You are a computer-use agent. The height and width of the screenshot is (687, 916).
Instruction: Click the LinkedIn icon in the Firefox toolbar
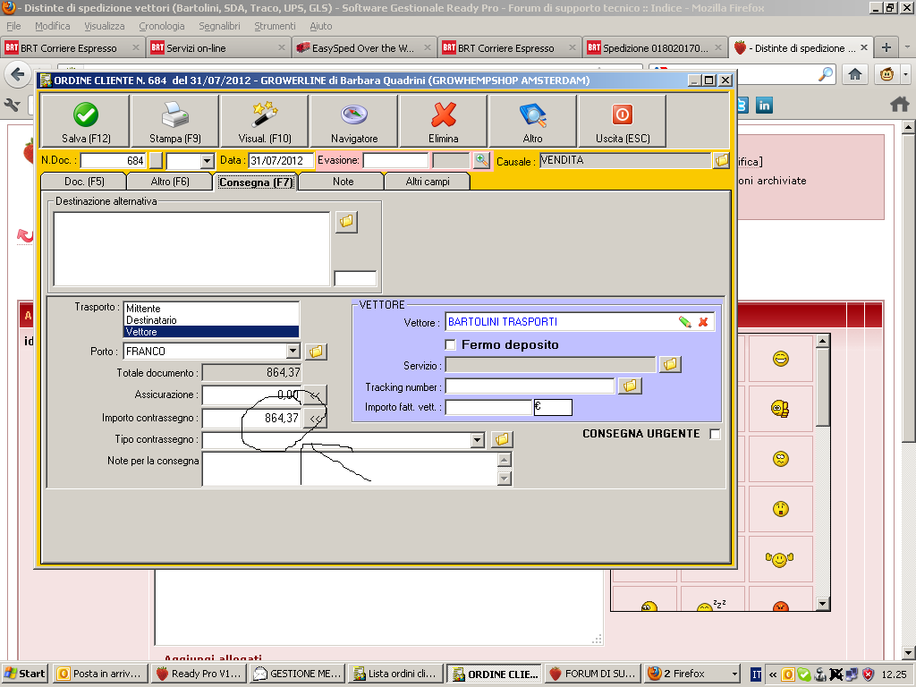tap(764, 106)
